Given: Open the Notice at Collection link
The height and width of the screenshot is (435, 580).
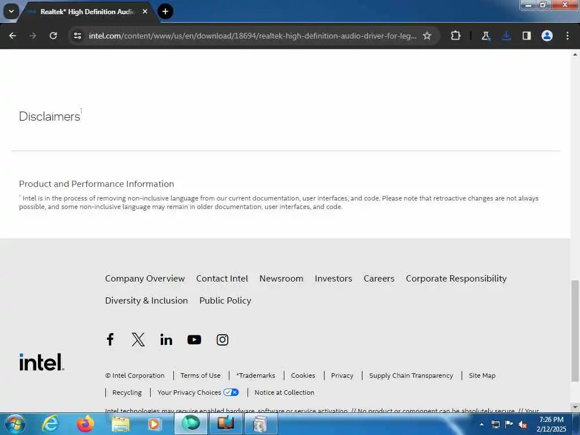Looking at the screenshot, I should (284, 393).
